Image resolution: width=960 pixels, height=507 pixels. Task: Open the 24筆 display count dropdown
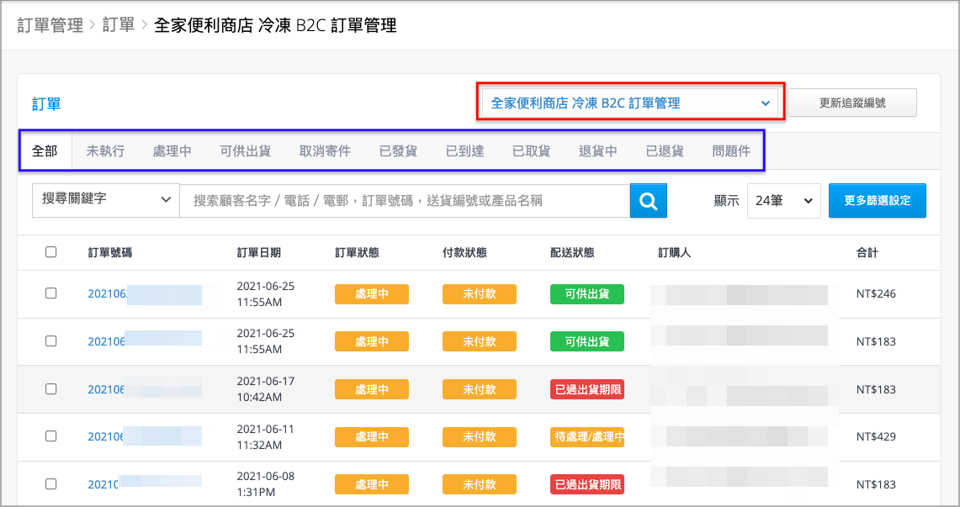[x=783, y=201]
